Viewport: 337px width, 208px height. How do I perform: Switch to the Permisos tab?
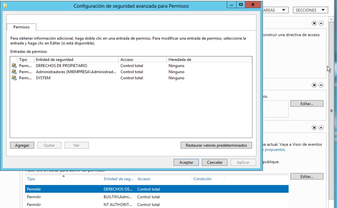[x=21, y=27]
